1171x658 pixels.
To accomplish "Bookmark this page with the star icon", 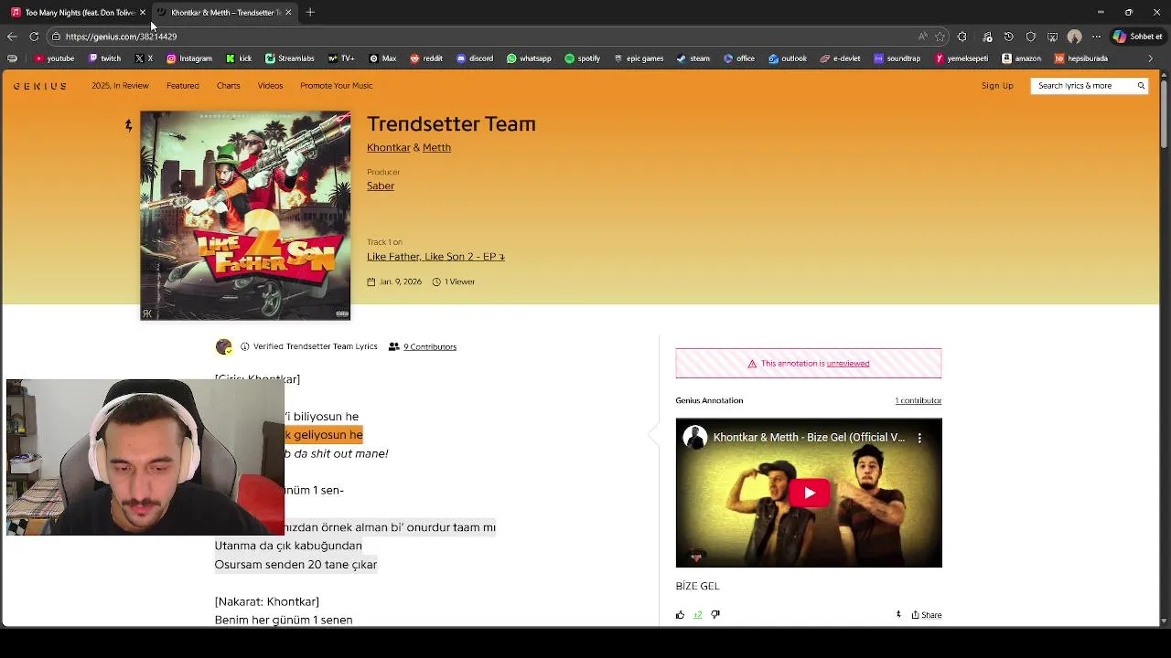I will (940, 37).
